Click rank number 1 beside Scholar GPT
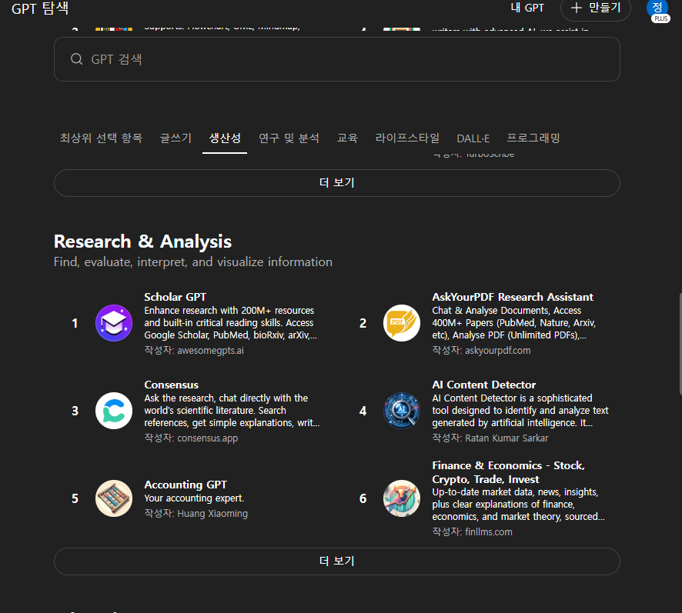 (x=75, y=323)
